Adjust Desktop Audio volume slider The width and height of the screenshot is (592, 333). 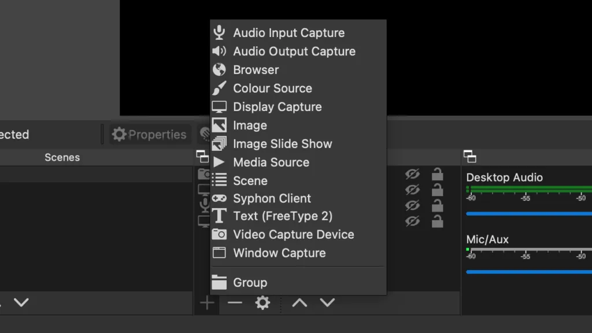click(529, 214)
